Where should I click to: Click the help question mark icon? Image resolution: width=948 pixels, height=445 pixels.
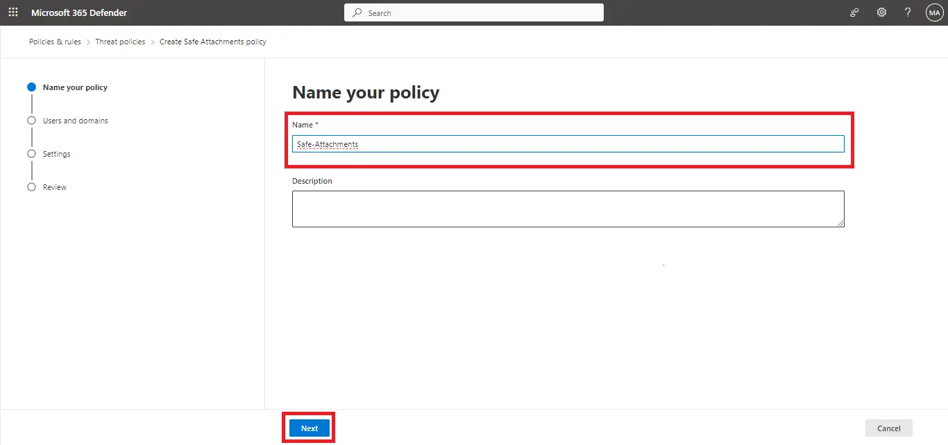click(908, 12)
